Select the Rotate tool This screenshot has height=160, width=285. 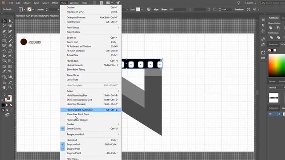(4, 51)
